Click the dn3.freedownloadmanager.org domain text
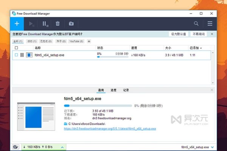 click(112, 118)
